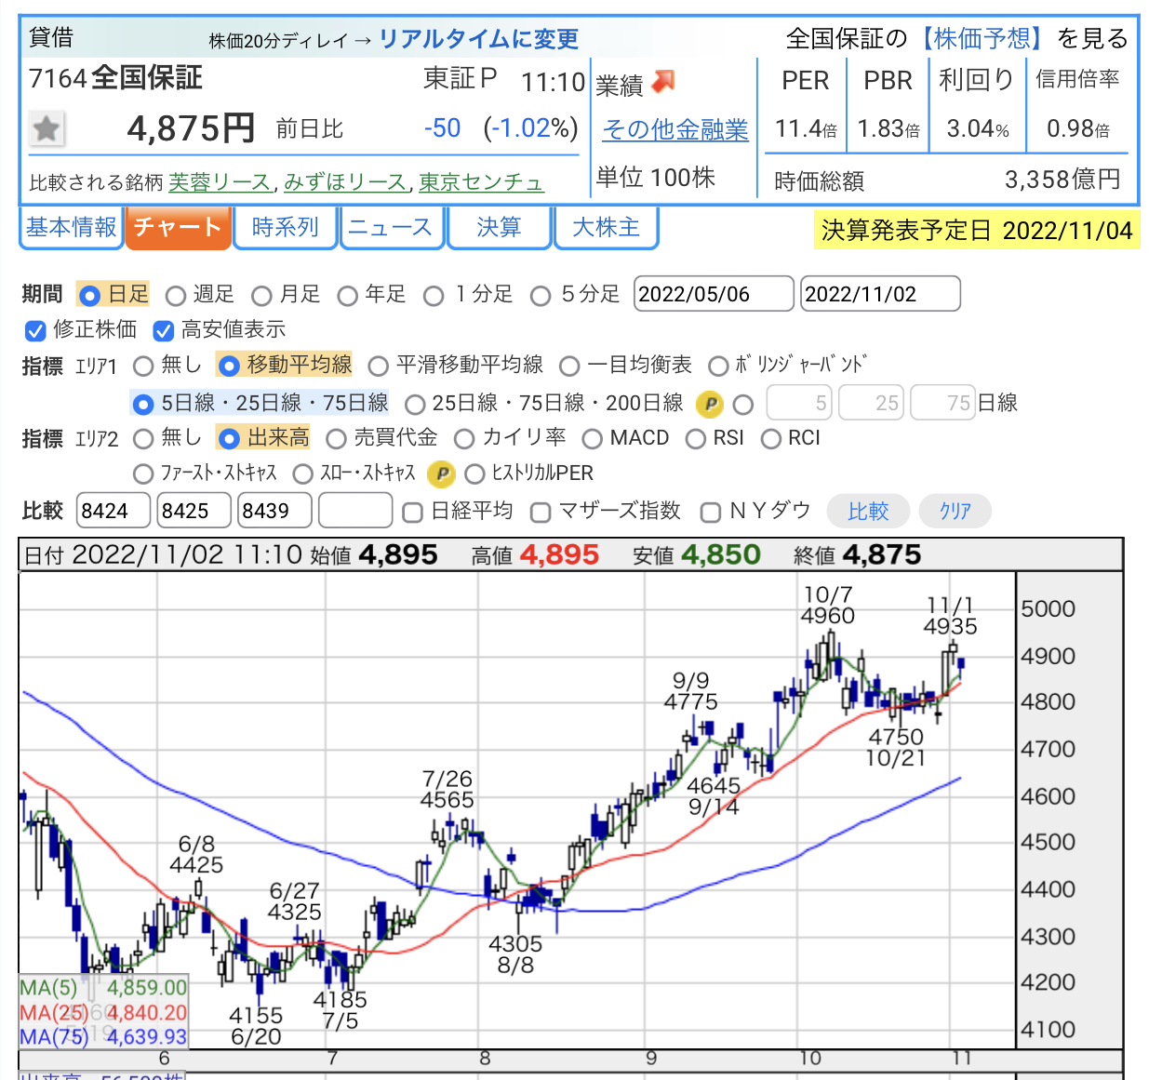
Task: Click the start date field 2022/05/06
Action: pyautogui.click(x=714, y=295)
